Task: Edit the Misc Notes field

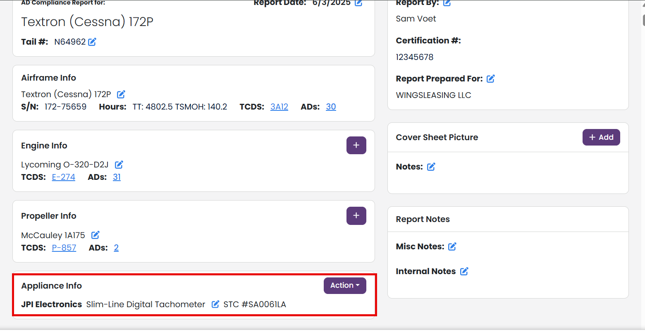Action: point(452,246)
